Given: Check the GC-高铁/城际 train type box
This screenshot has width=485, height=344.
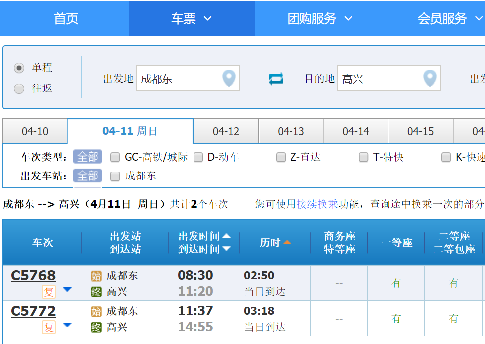Looking at the screenshot, I should pos(115,157).
